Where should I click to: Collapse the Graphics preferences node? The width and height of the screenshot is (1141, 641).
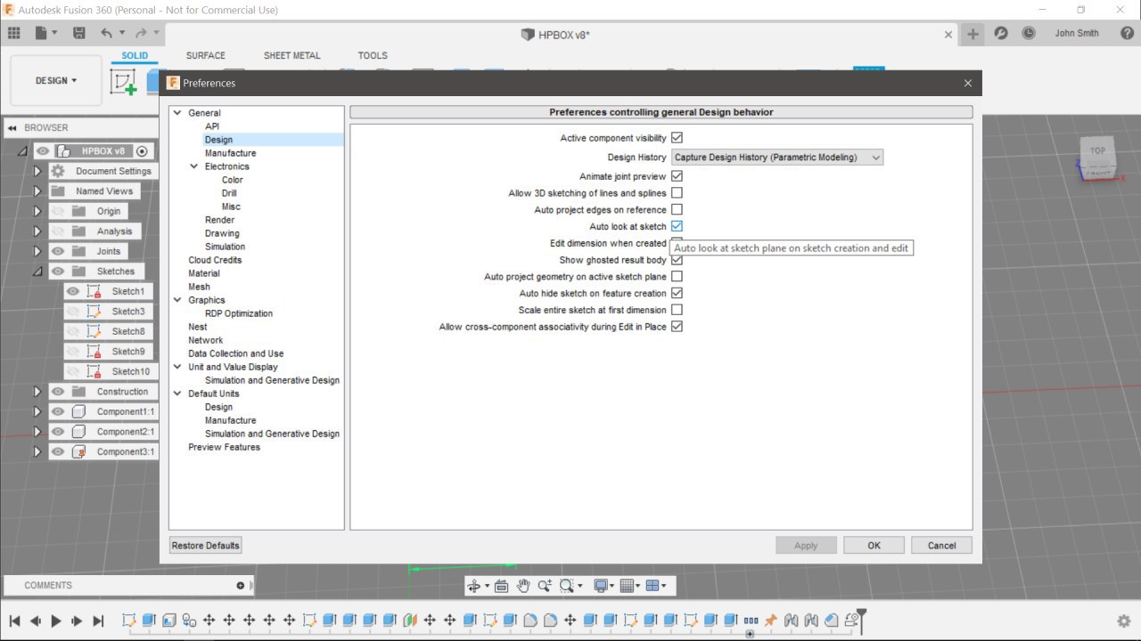pos(177,300)
